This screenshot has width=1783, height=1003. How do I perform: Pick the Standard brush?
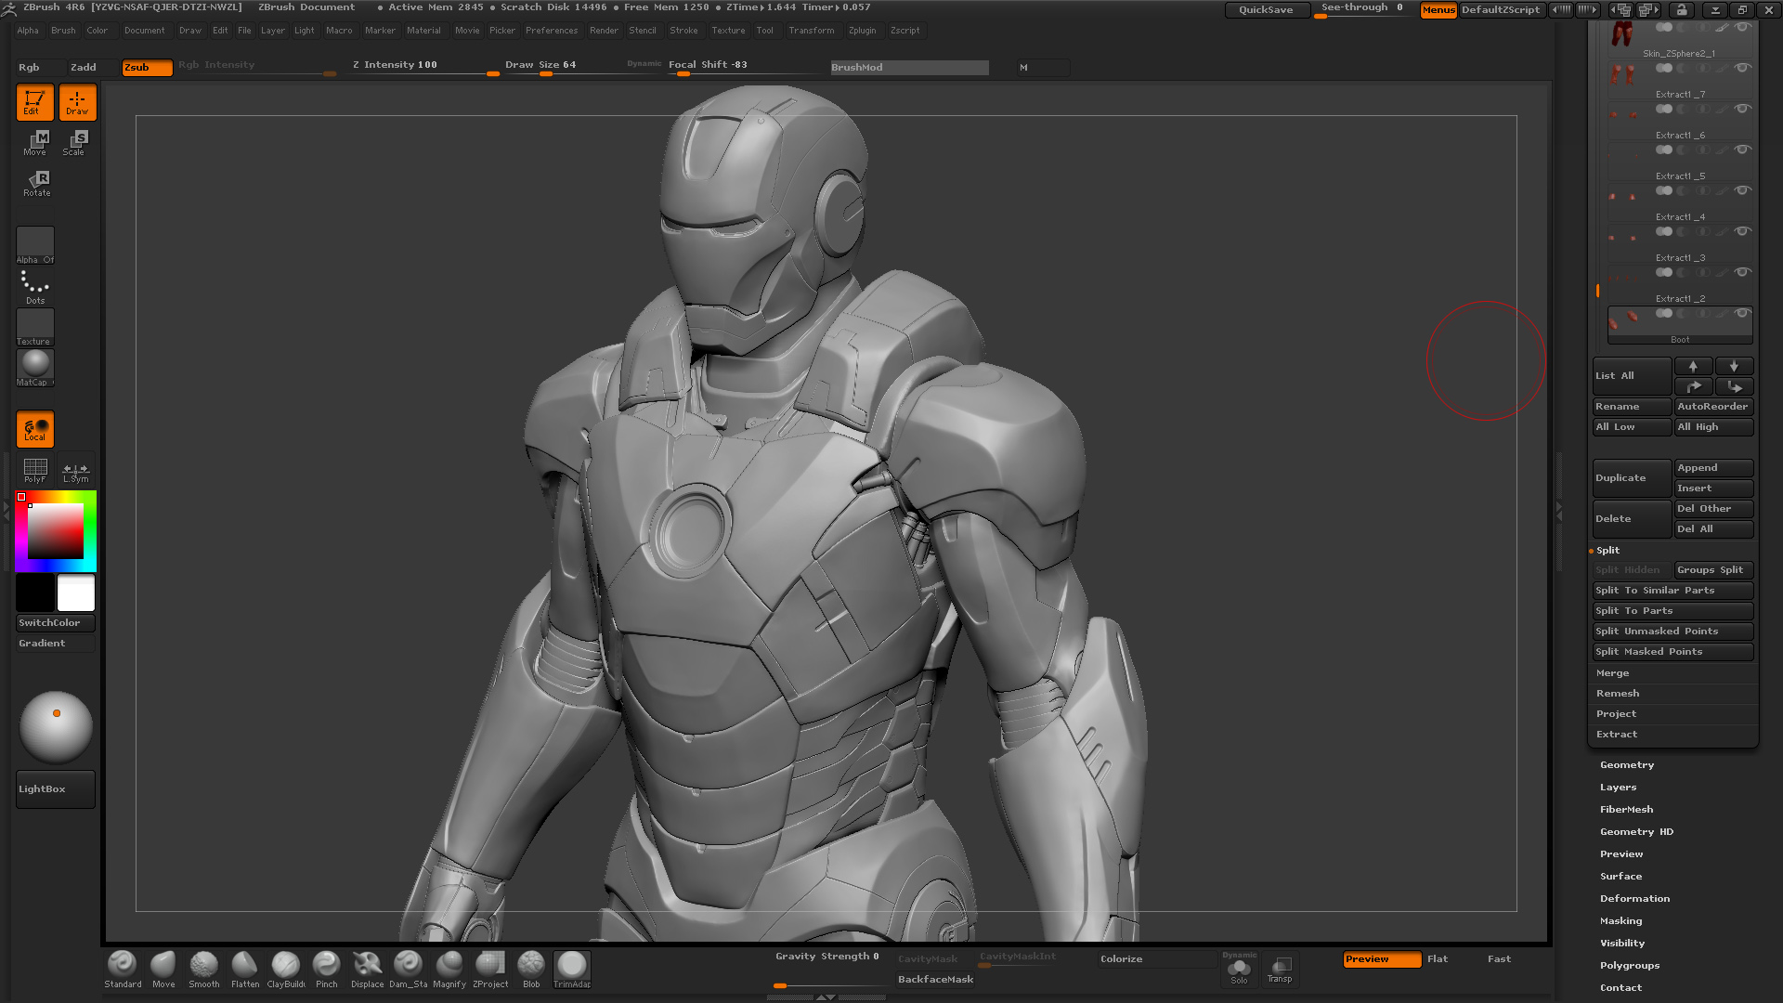coord(123,970)
